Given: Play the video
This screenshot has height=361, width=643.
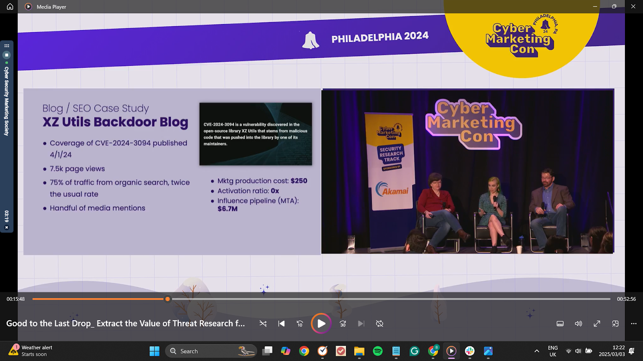Looking at the screenshot, I should coord(321,323).
